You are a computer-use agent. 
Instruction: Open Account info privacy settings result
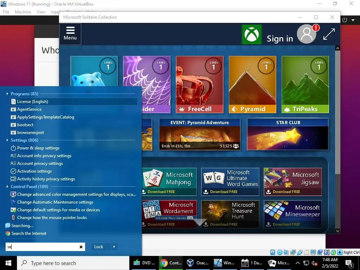pos(74,156)
